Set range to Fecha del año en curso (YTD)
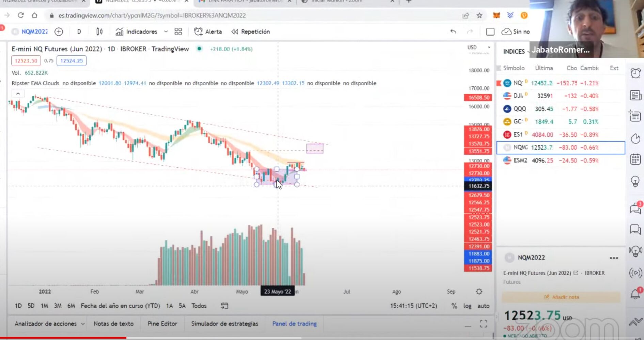This screenshot has height=340, width=644. tap(120, 306)
